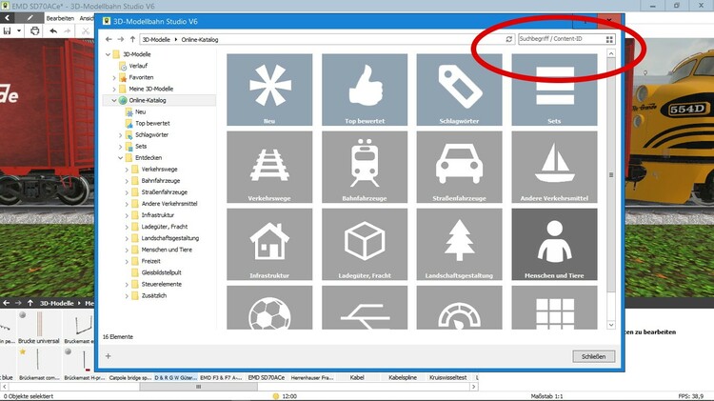
Task: Click the print icon in main toolbar
Action: 34,31
